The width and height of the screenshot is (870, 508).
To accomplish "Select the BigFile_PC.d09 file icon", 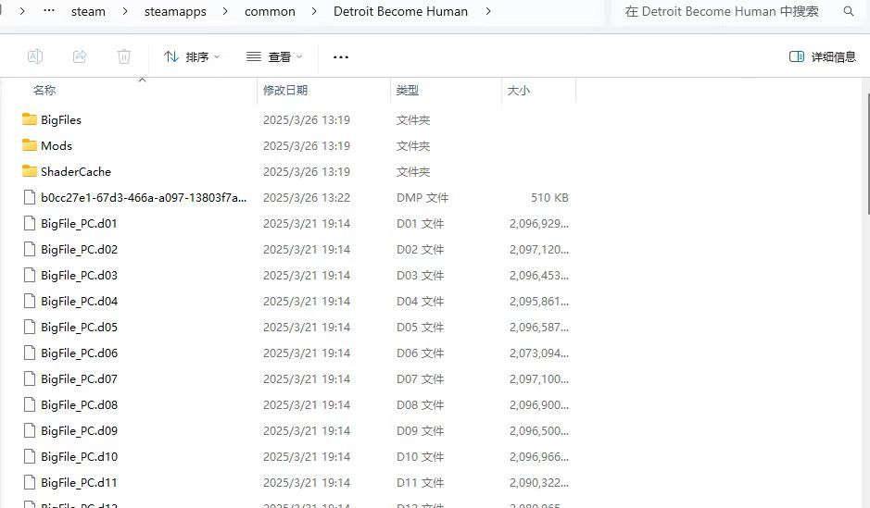I will 30,430.
